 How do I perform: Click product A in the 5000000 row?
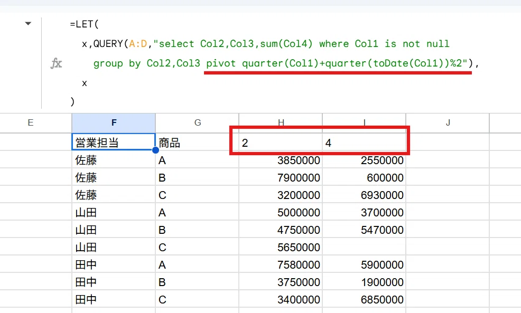[x=198, y=212]
